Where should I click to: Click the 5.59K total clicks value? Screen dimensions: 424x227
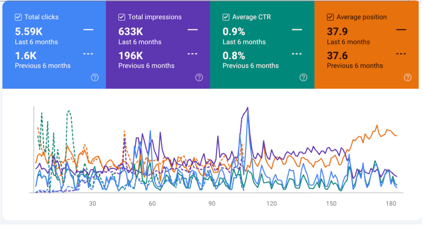coord(29,31)
